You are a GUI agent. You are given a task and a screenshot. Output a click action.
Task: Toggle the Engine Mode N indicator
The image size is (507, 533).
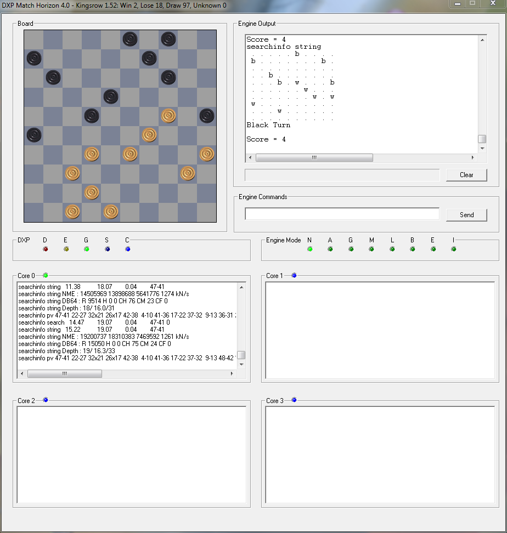(310, 249)
